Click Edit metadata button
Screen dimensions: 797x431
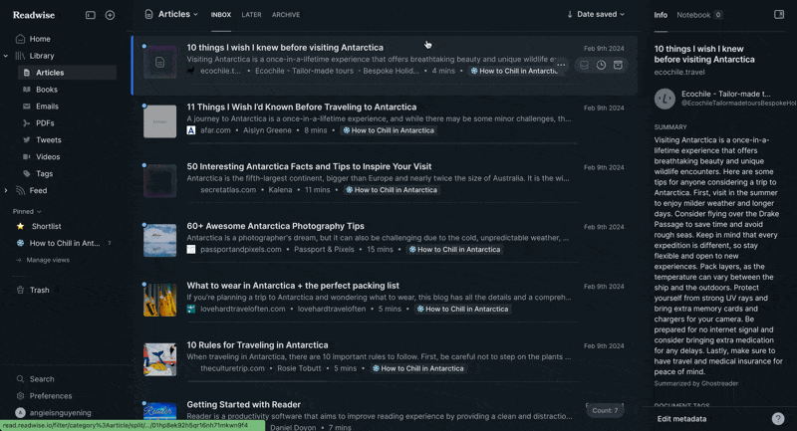coord(681,419)
